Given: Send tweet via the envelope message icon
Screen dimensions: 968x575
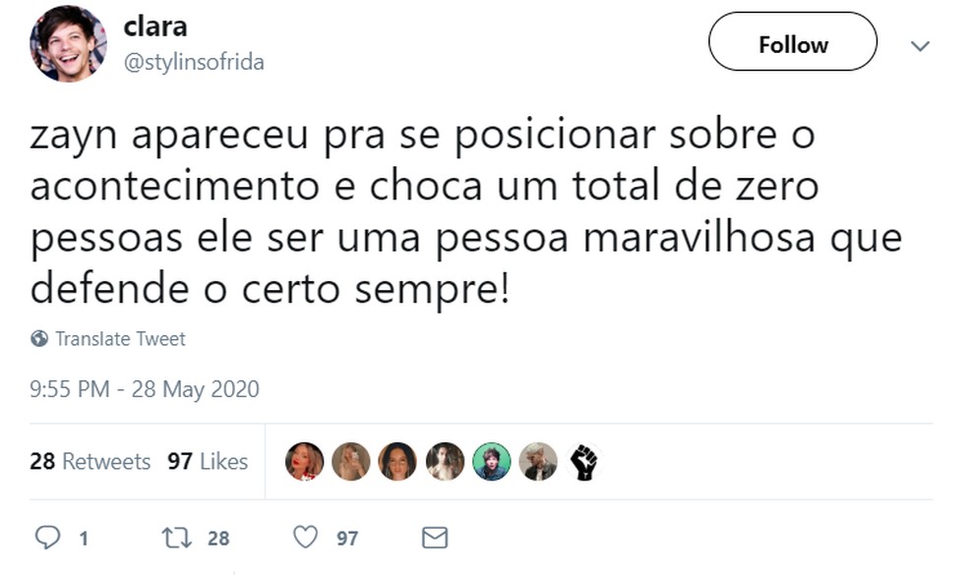Looking at the screenshot, I should click(434, 538).
